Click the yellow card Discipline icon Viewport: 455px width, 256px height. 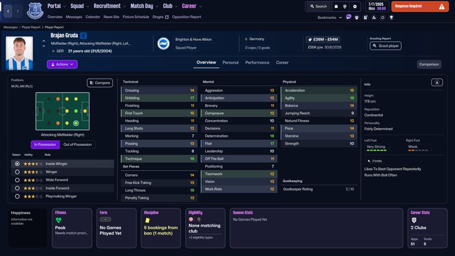point(147,220)
